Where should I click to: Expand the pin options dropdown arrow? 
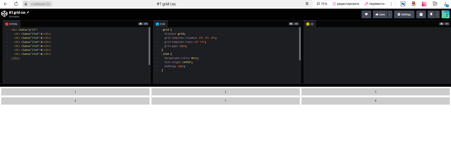pyautogui.click(x=437, y=14)
